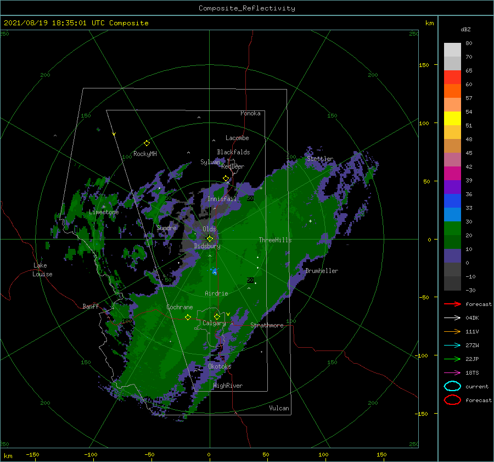Click the Innisfail label
Viewport: 494px width, 462px height.
222,199
